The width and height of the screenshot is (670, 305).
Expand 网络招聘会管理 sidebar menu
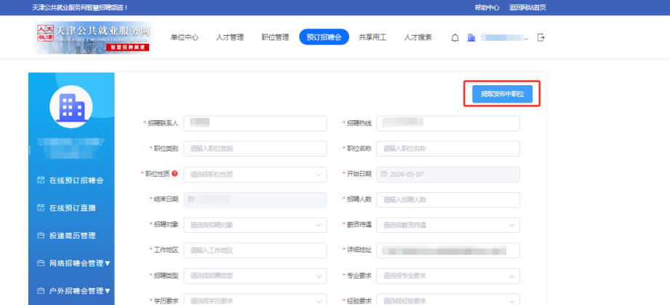(x=107, y=264)
